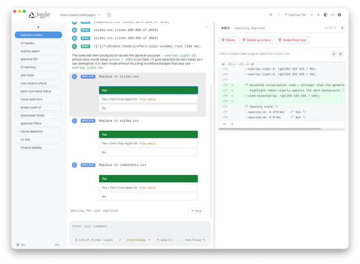Click Delete up to here
Image resolution: width=360 pixels, height=264 pixels.
[x=256, y=40]
